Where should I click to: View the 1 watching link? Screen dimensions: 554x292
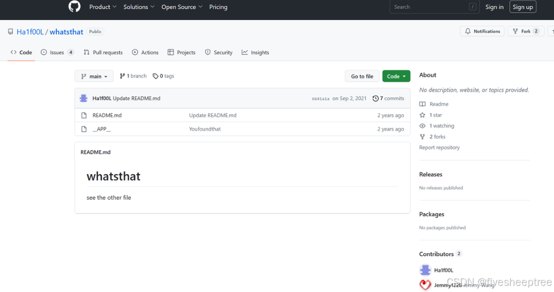point(437,126)
